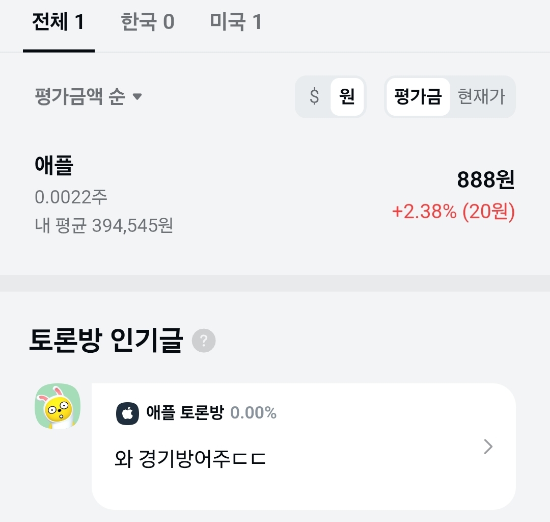Click the right chevron on post card

point(488,447)
